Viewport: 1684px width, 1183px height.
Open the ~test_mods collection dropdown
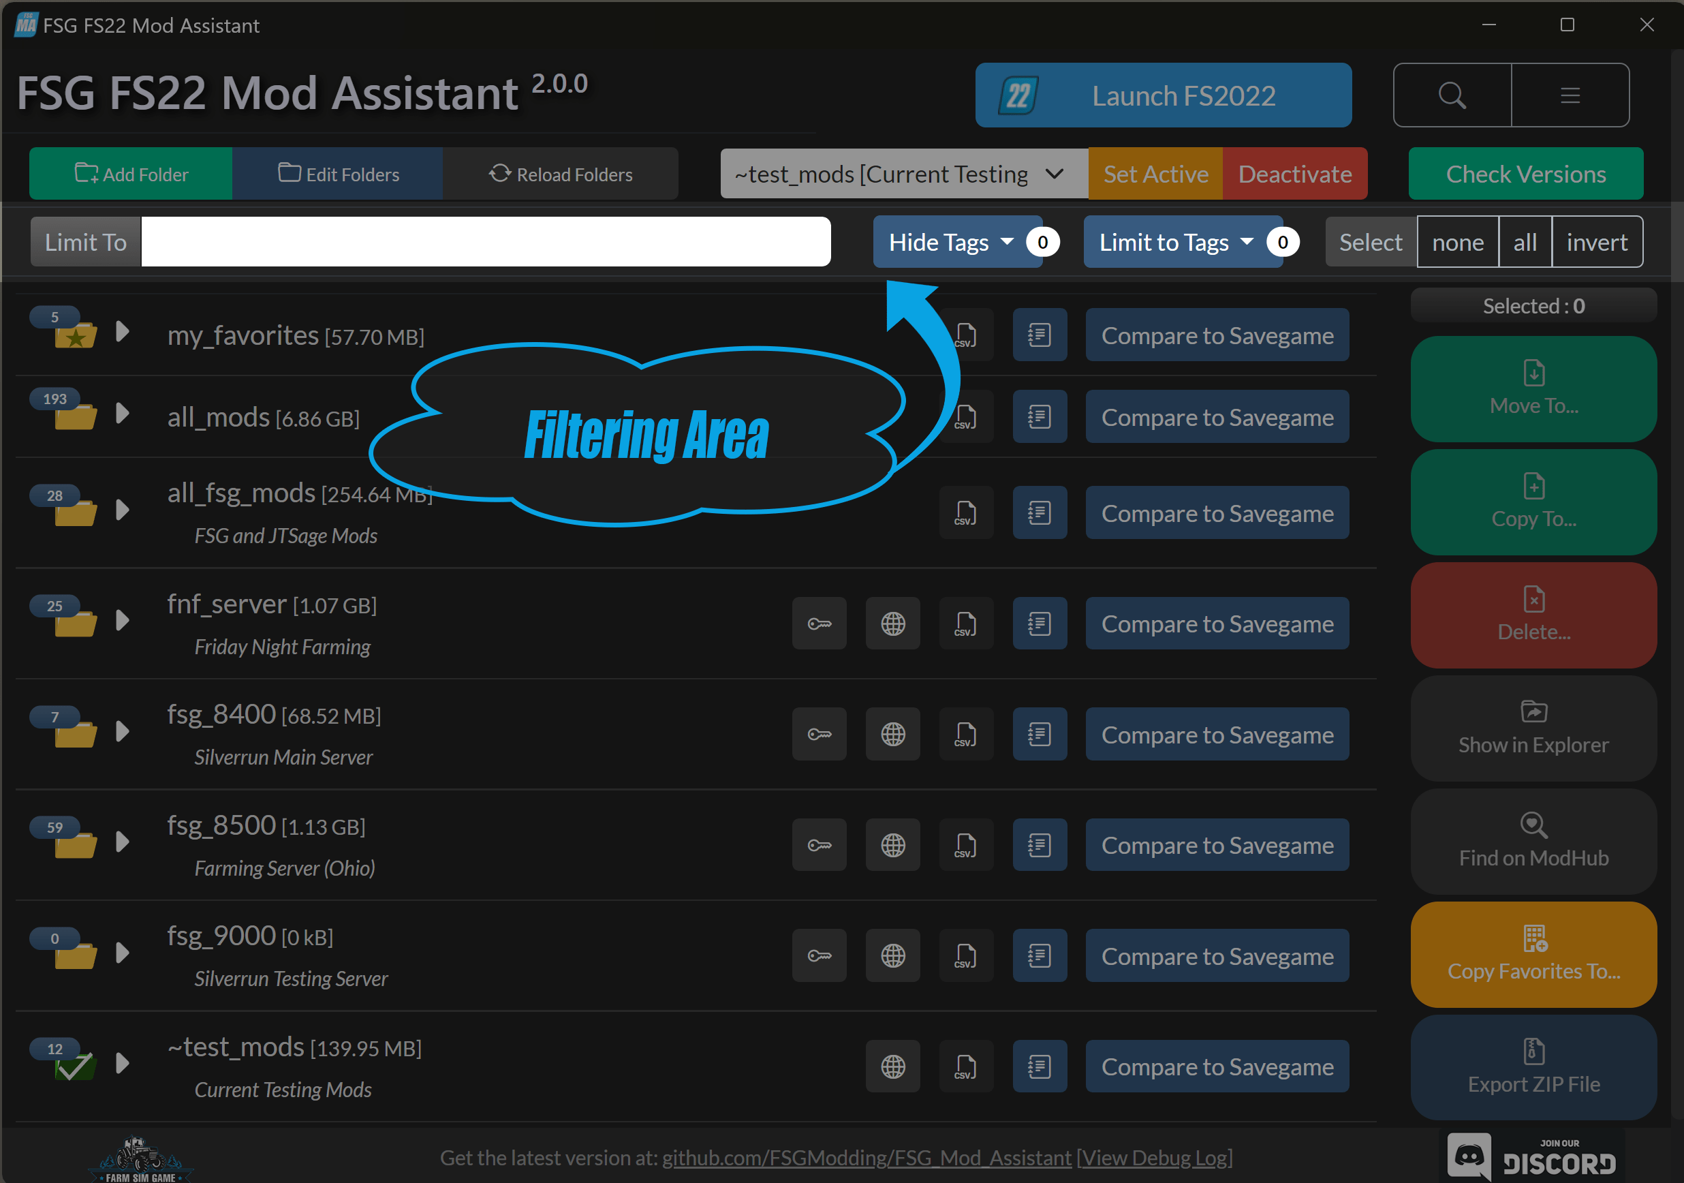903,174
